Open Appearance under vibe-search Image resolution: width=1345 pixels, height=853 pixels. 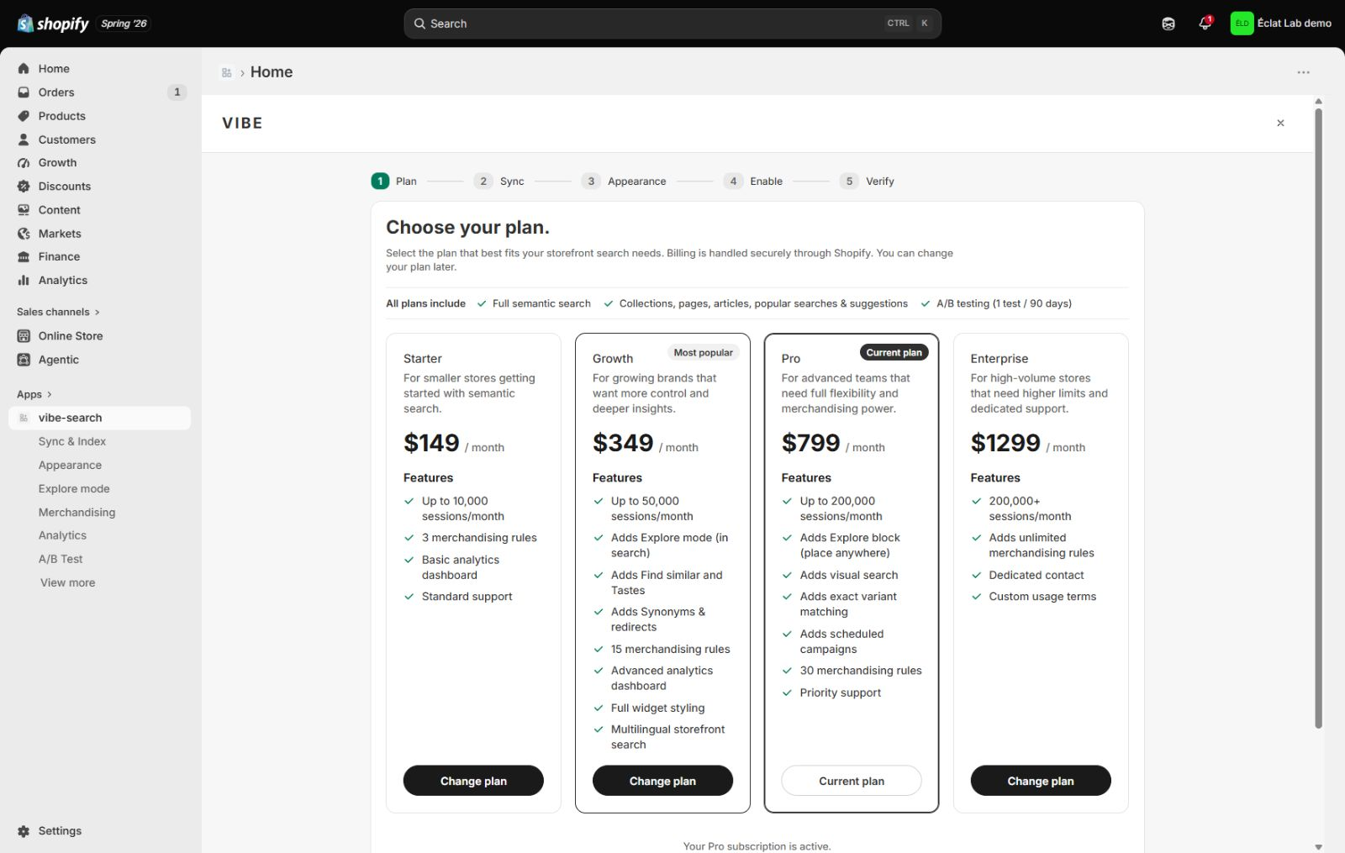coord(70,465)
